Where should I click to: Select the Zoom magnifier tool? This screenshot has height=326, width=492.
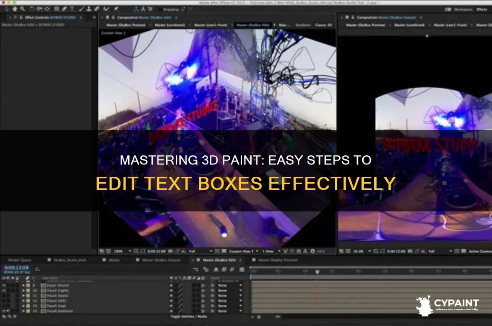click(22, 9)
